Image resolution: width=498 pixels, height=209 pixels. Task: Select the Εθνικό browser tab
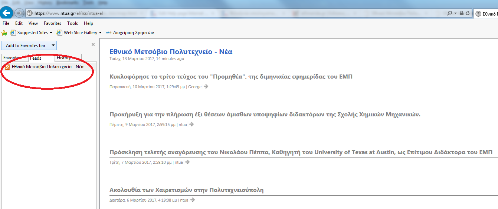point(486,13)
